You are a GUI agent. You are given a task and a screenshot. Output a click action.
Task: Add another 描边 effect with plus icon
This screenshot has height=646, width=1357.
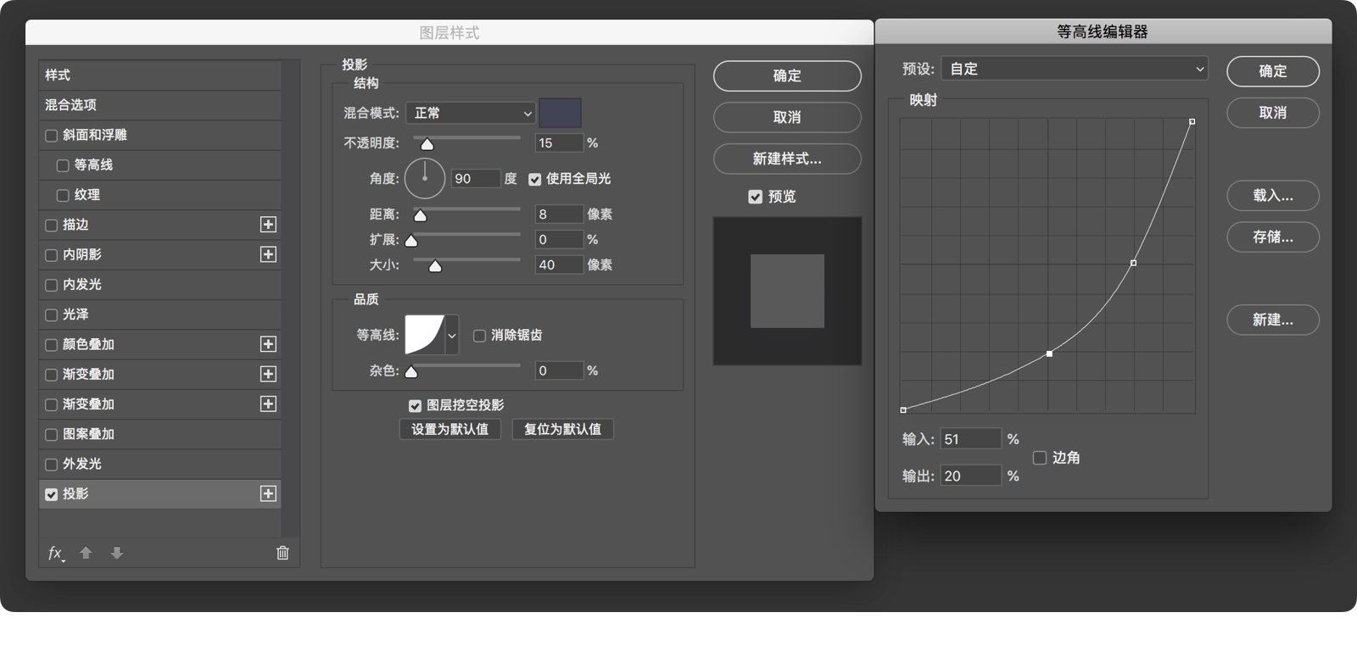point(268,225)
